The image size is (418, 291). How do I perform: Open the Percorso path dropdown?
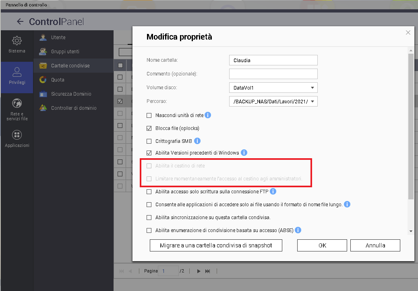pyautogui.click(x=312, y=102)
